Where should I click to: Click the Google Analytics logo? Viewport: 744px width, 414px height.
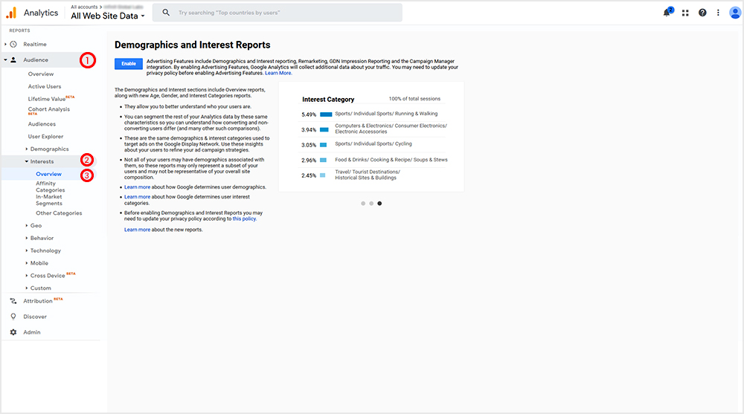[x=12, y=13]
